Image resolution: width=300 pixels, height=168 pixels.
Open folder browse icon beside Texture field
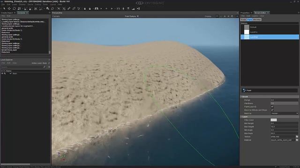297,137
